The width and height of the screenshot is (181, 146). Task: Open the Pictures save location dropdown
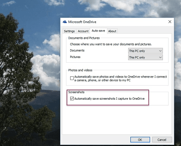click(x=146, y=57)
